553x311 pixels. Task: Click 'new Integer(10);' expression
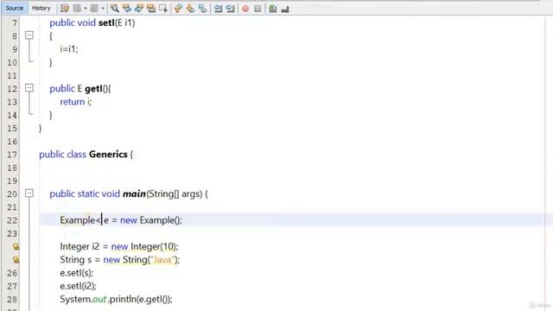pos(144,246)
